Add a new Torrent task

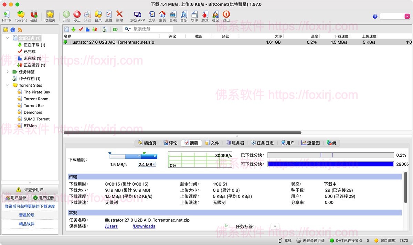point(21,15)
